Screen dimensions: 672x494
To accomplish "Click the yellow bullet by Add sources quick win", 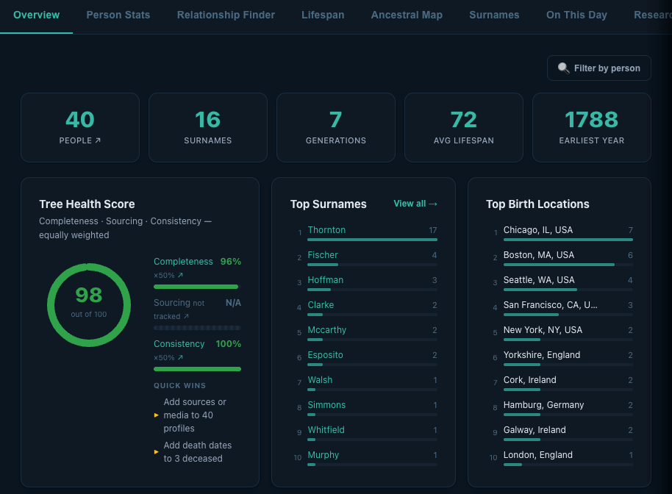I will click(x=157, y=415).
